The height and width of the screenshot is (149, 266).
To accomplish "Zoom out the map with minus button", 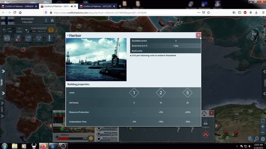I will pos(263,132).
